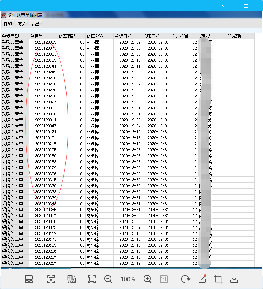Select document number 2020120191
This screenshot has height=289, width=263.
pyautogui.click(x=45, y=138)
